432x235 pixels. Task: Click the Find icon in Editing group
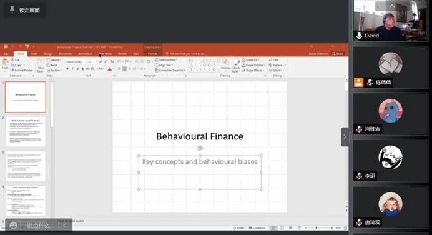(273, 59)
